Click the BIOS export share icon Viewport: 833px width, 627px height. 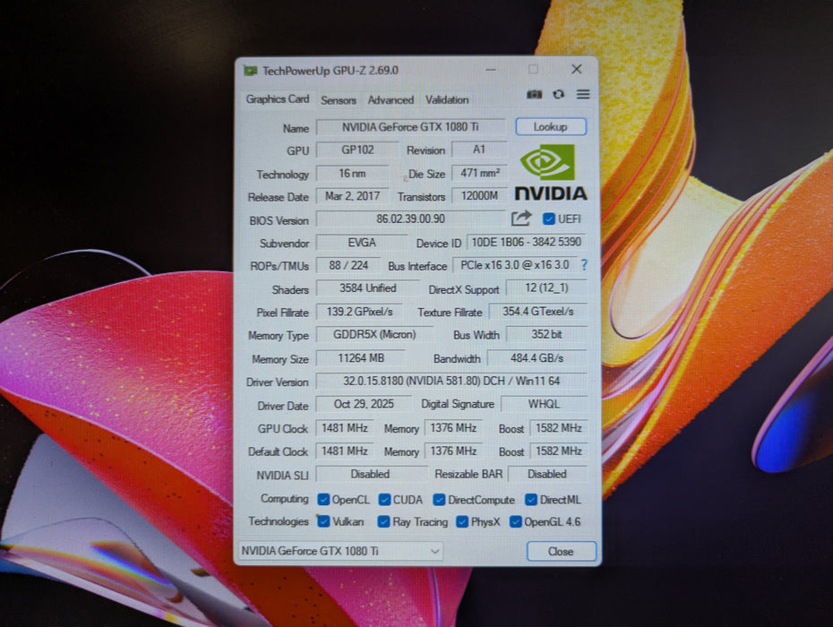521,219
